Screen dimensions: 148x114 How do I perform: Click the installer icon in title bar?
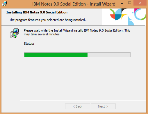tap(4, 4)
